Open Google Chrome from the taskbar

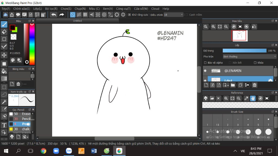[43, 151]
